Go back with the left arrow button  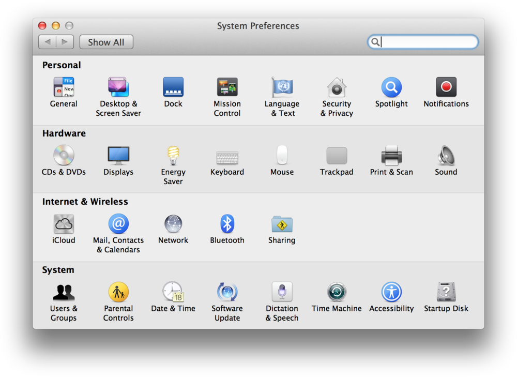coord(47,42)
